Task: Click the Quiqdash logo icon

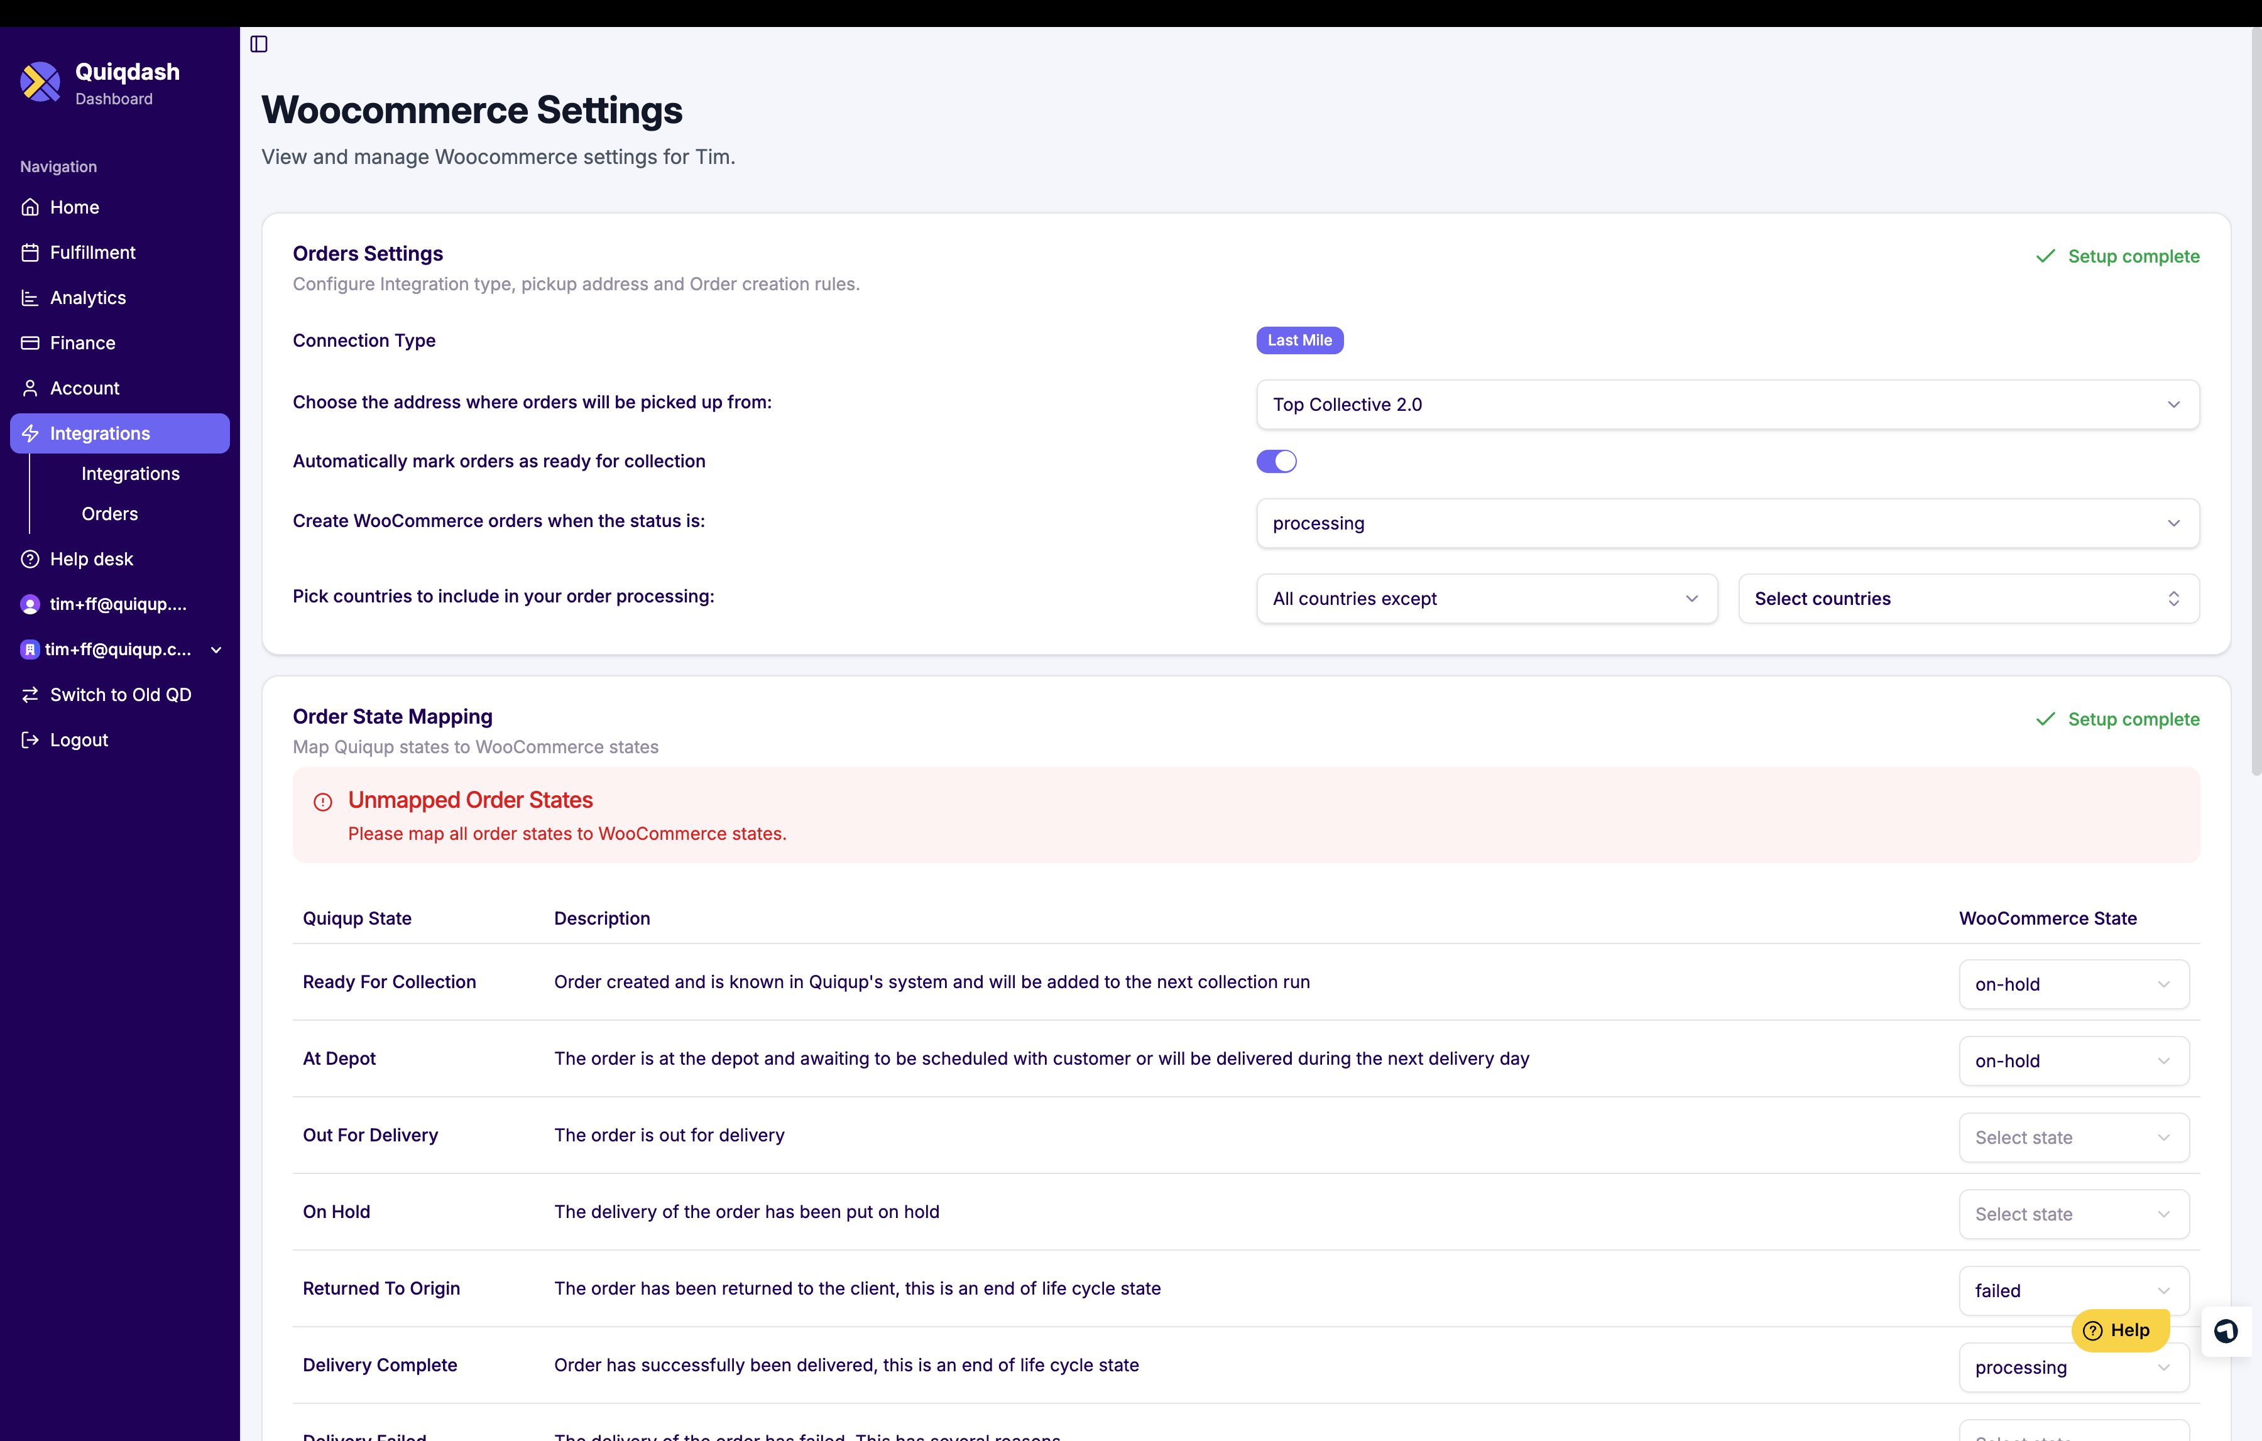Action: click(x=40, y=83)
